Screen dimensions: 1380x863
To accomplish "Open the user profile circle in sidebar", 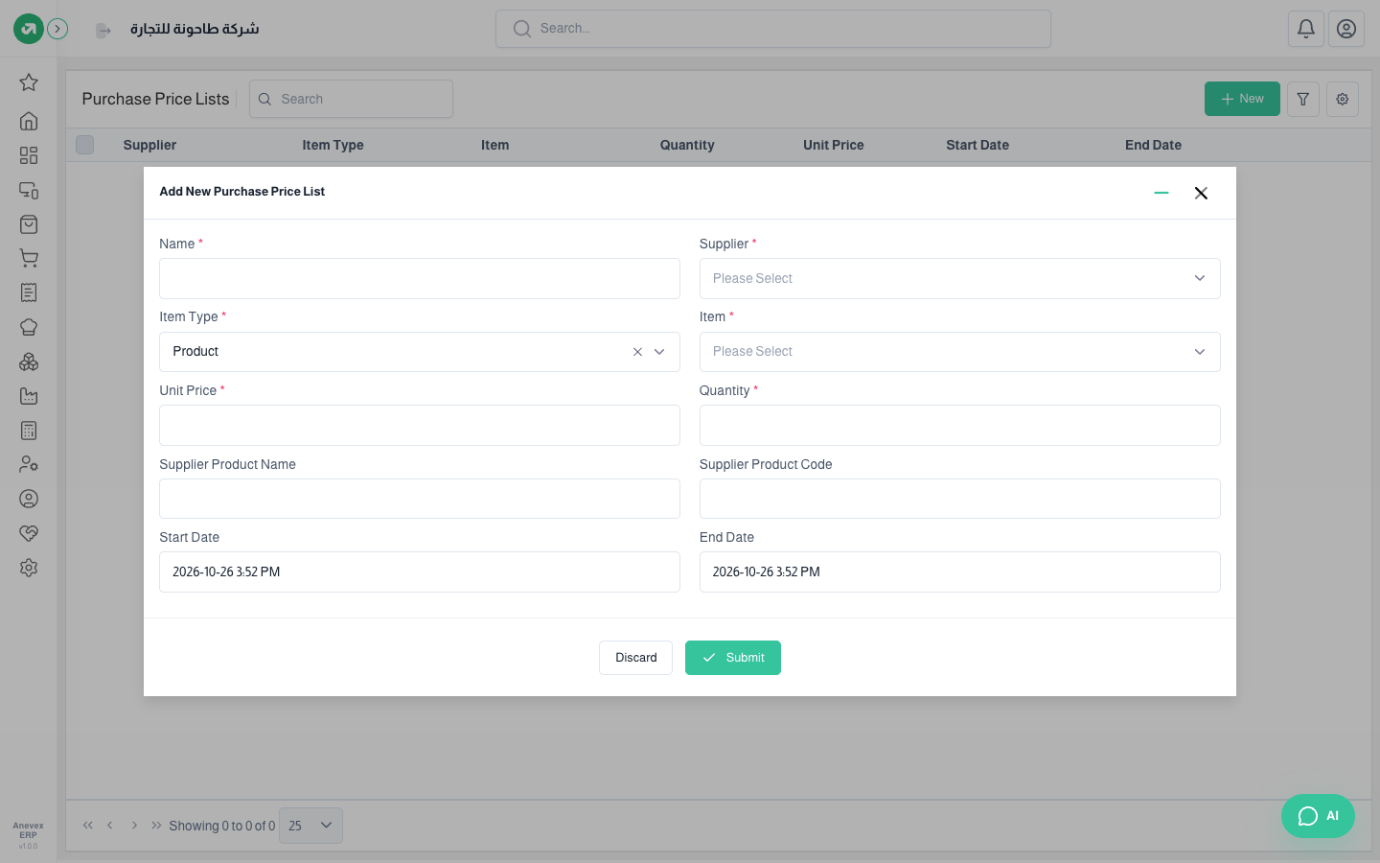I will tap(29, 499).
